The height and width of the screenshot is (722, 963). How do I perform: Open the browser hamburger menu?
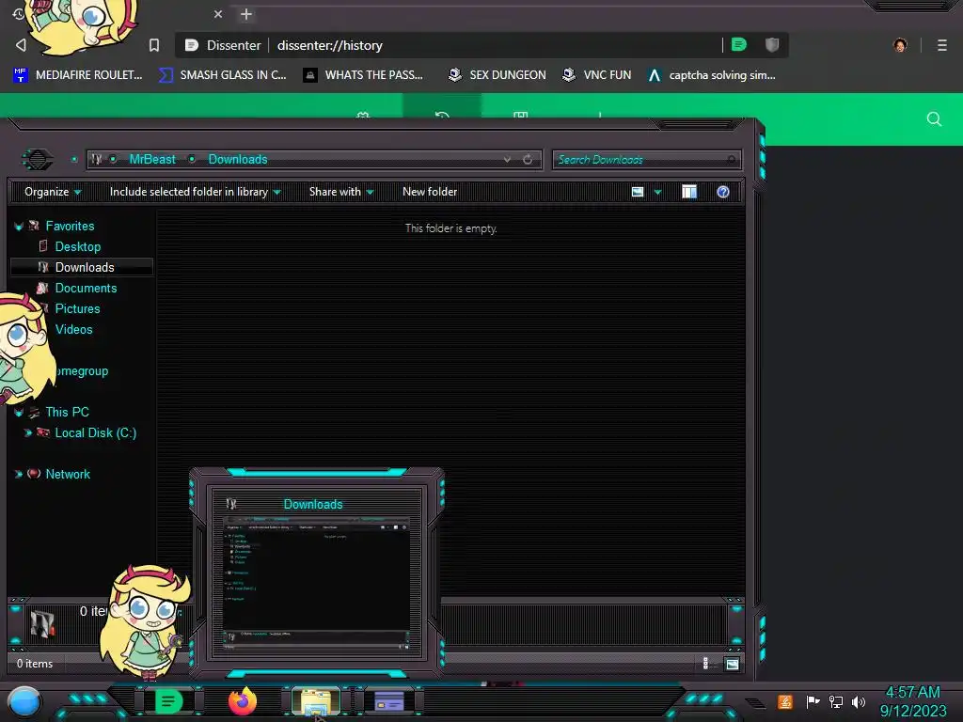click(x=941, y=45)
